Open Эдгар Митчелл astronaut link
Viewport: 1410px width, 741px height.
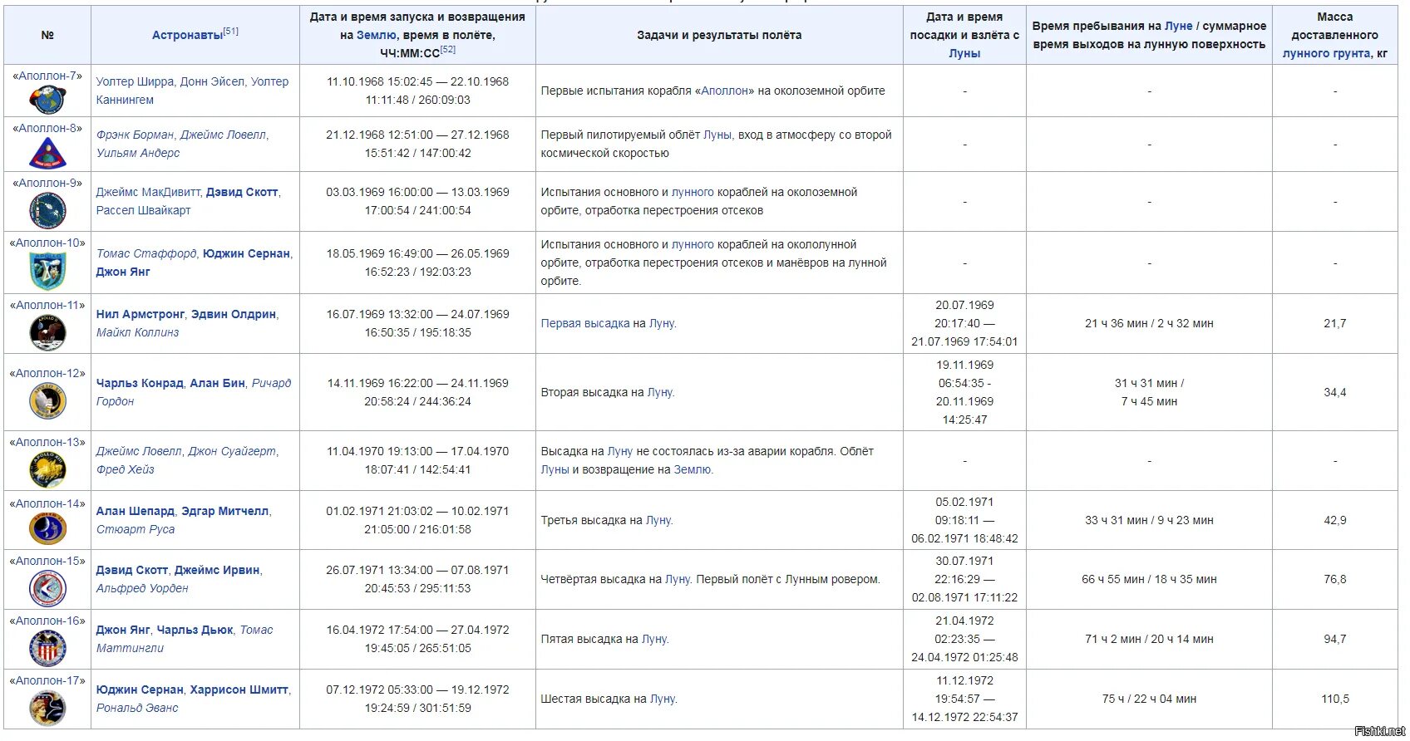click(x=225, y=511)
